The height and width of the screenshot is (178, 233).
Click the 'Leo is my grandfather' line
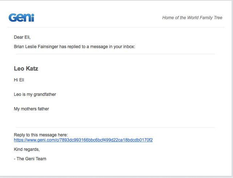pos(35,94)
